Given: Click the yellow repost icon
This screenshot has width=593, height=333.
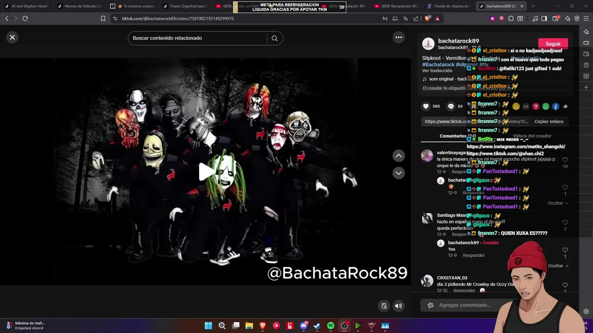Looking at the screenshot, I should coord(516,106).
